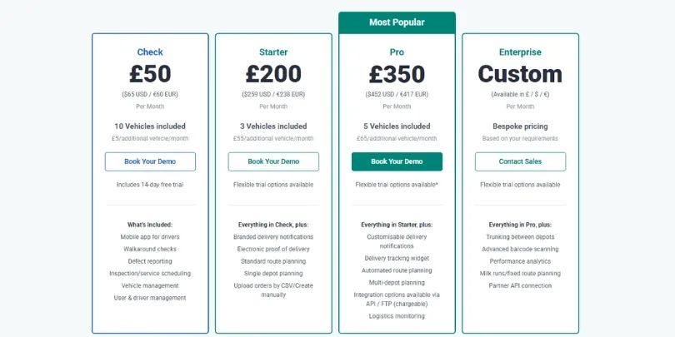Click 'Delivery tracking widget' feature
This screenshot has width=675, height=337.
coord(397,258)
